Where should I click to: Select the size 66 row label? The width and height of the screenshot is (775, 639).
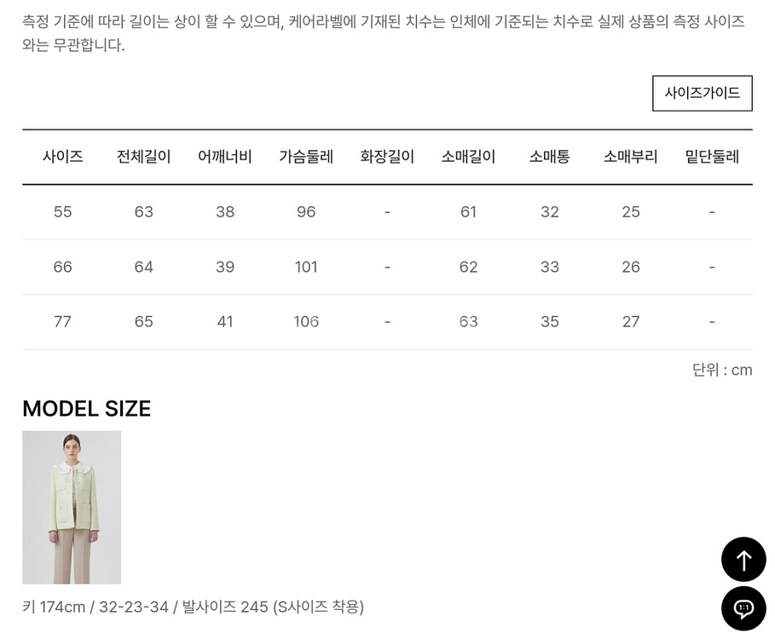pyautogui.click(x=63, y=267)
